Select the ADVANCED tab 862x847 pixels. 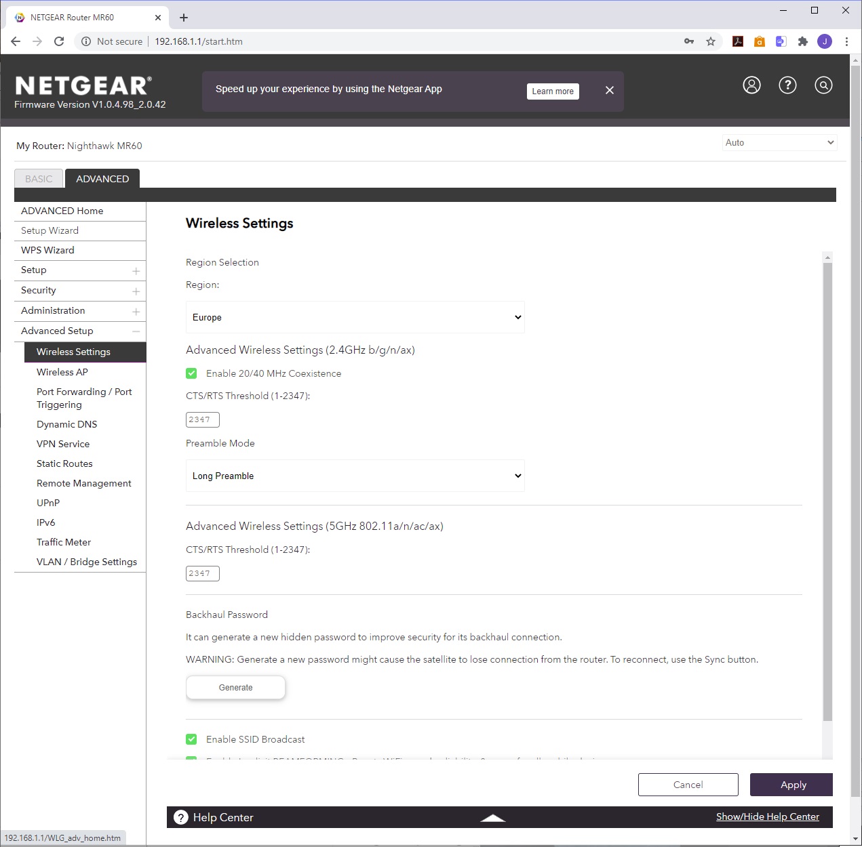point(102,179)
